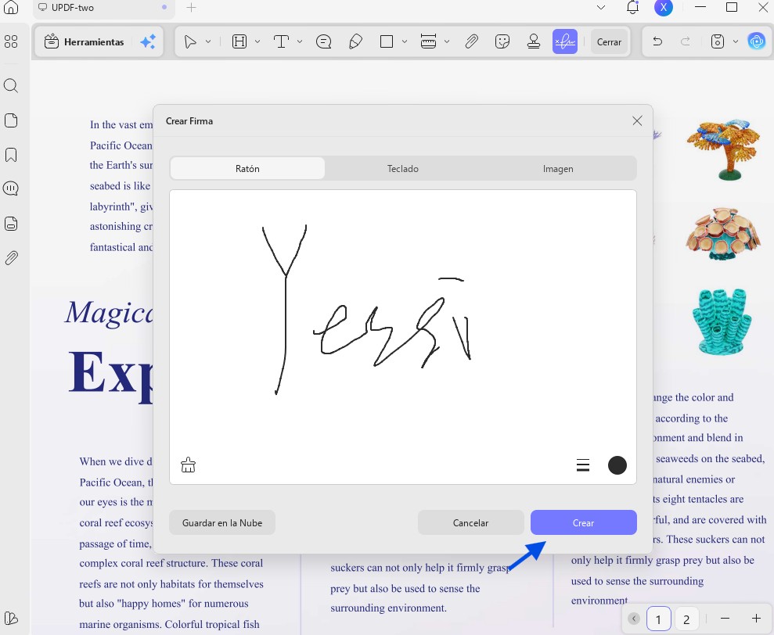Switch to the Imagen tab
The width and height of the screenshot is (774, 635).
pos(558,169)
